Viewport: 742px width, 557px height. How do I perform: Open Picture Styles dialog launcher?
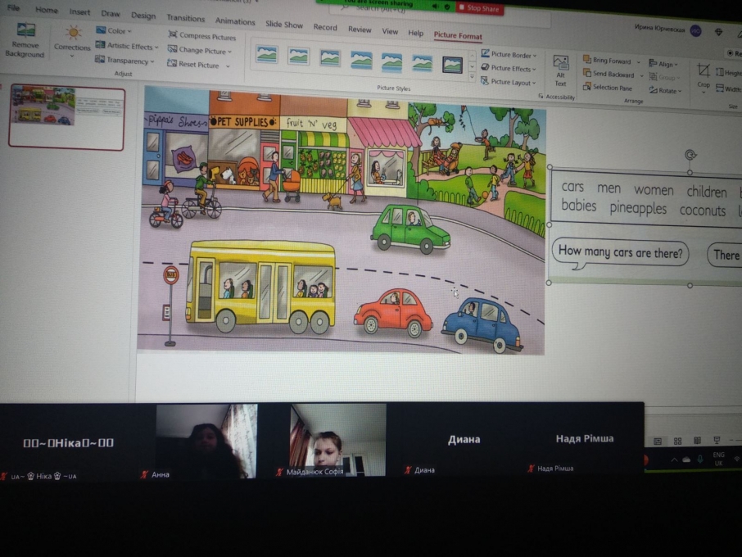click(541, 96)
